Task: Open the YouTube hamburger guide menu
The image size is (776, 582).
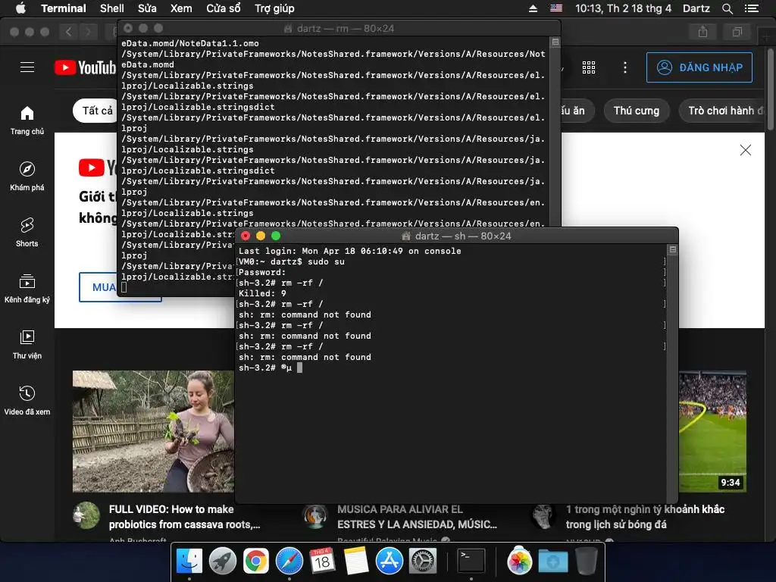Action: tap(27, 67)
